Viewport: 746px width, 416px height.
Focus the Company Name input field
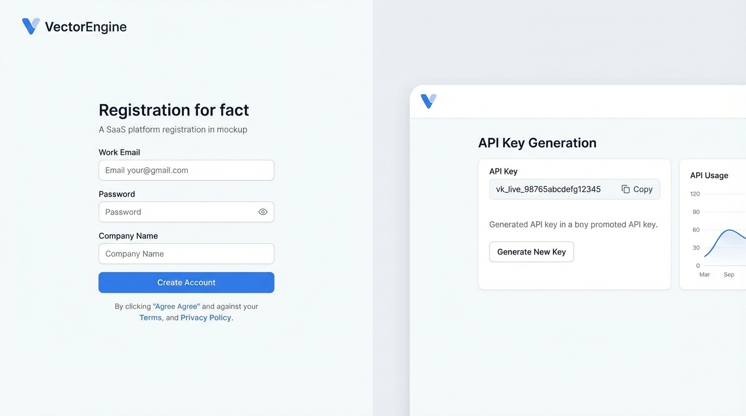[186, 253]
